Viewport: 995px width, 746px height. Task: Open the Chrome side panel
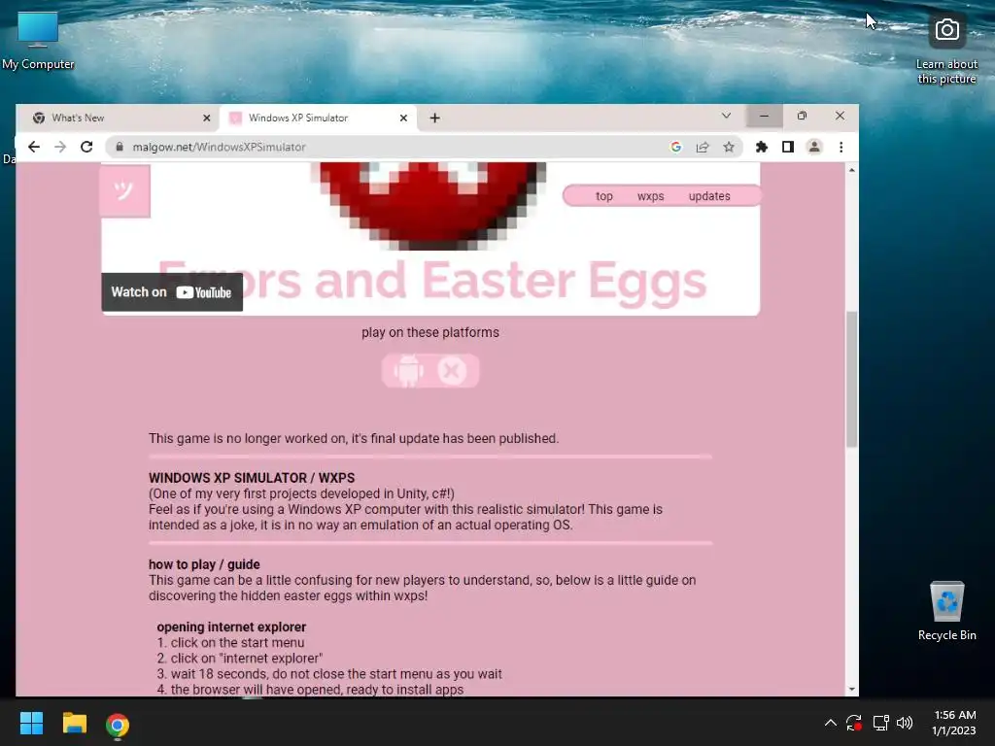click(x=787, y=148)
